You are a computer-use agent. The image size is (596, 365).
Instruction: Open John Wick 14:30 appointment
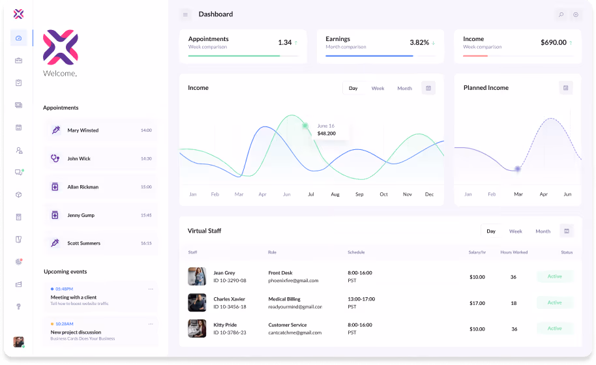click(100, 158)
